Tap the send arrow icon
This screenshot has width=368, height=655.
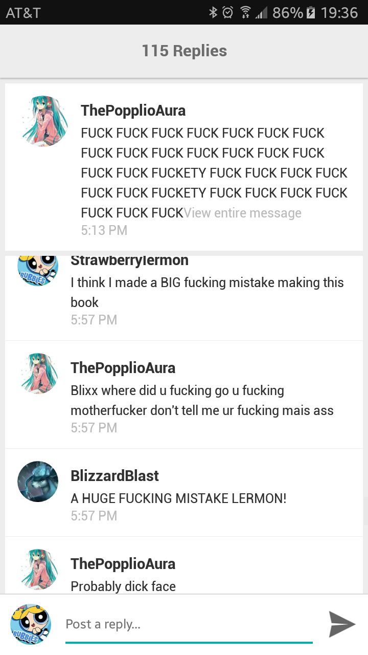(342, 624)
